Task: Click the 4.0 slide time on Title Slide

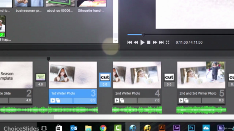Action: [20, 100]
